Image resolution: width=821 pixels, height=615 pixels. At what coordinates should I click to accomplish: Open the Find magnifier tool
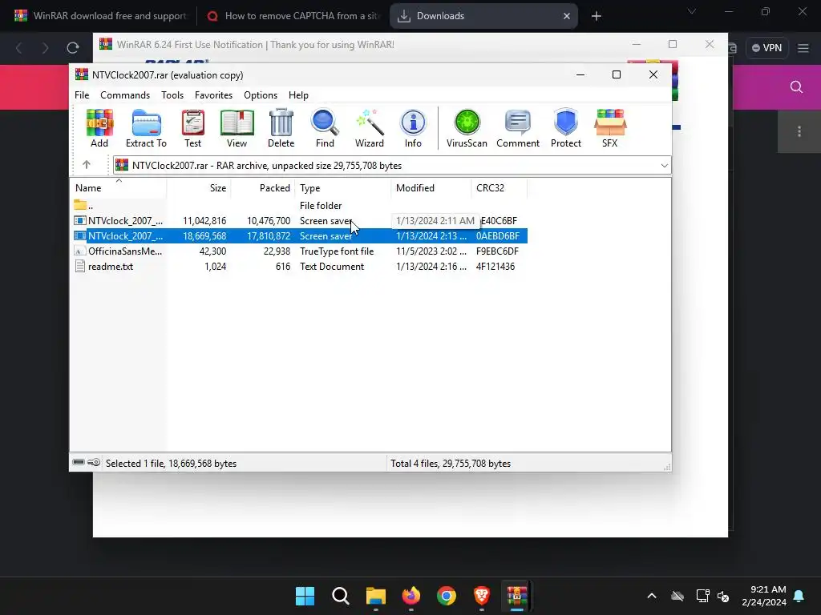click(x=325, y=128)
